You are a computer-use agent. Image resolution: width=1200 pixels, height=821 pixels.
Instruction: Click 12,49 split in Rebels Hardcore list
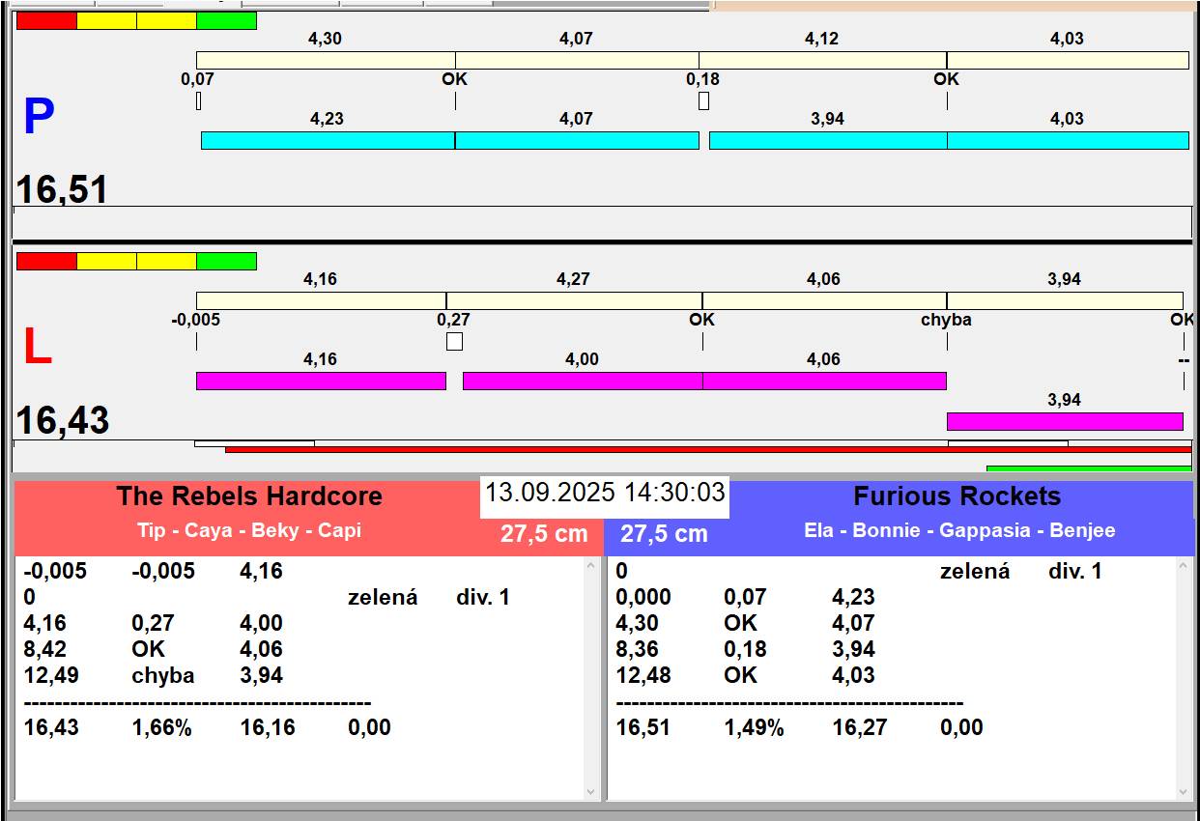[x=51, y=675]
